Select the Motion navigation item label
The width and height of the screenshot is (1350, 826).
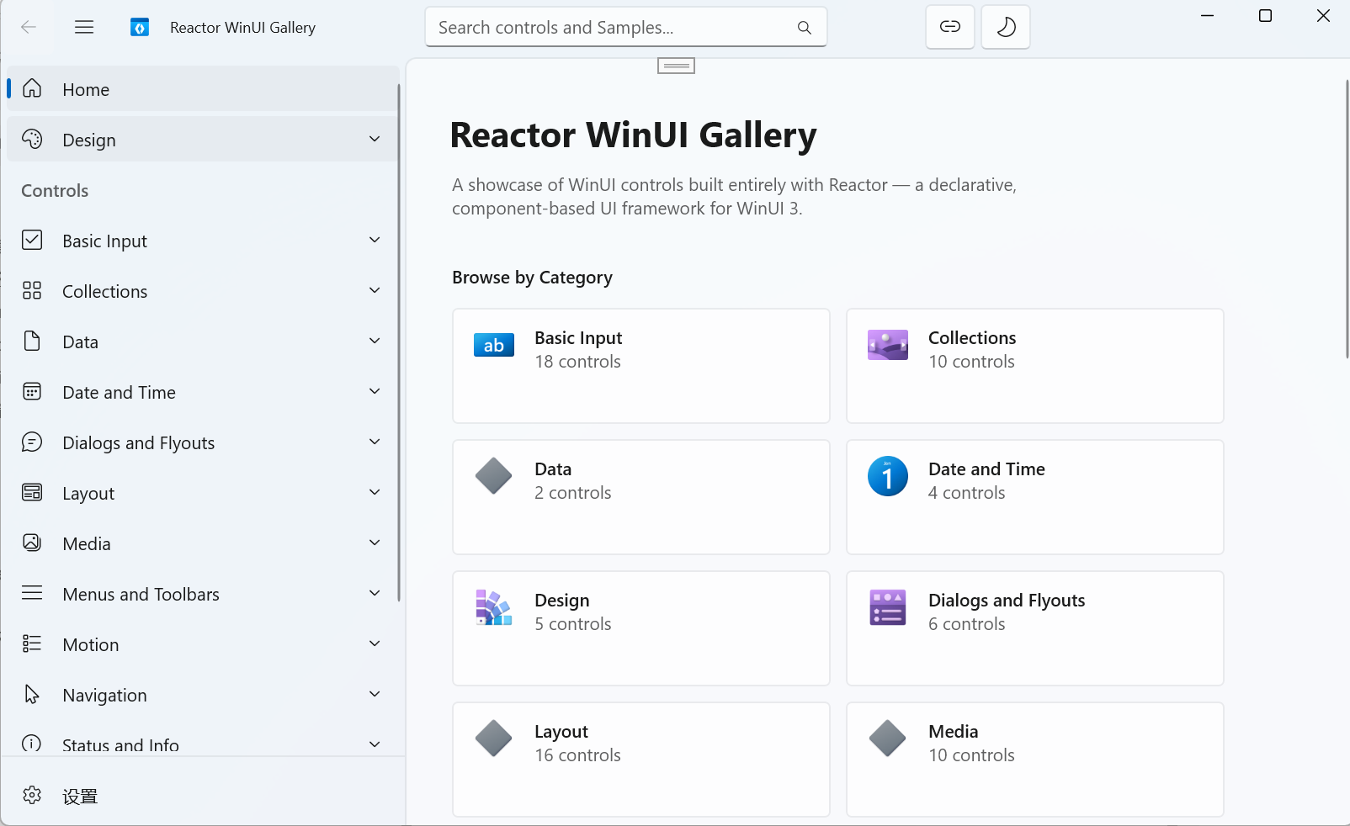pos(91,644)
